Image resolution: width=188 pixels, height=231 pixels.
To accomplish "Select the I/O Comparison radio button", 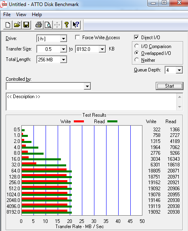I will (137, 46).
